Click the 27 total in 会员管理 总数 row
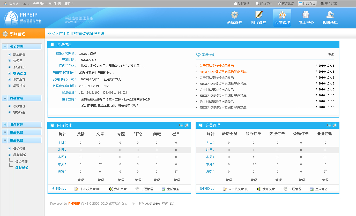 pyautogui.click(x=325, y=172)
